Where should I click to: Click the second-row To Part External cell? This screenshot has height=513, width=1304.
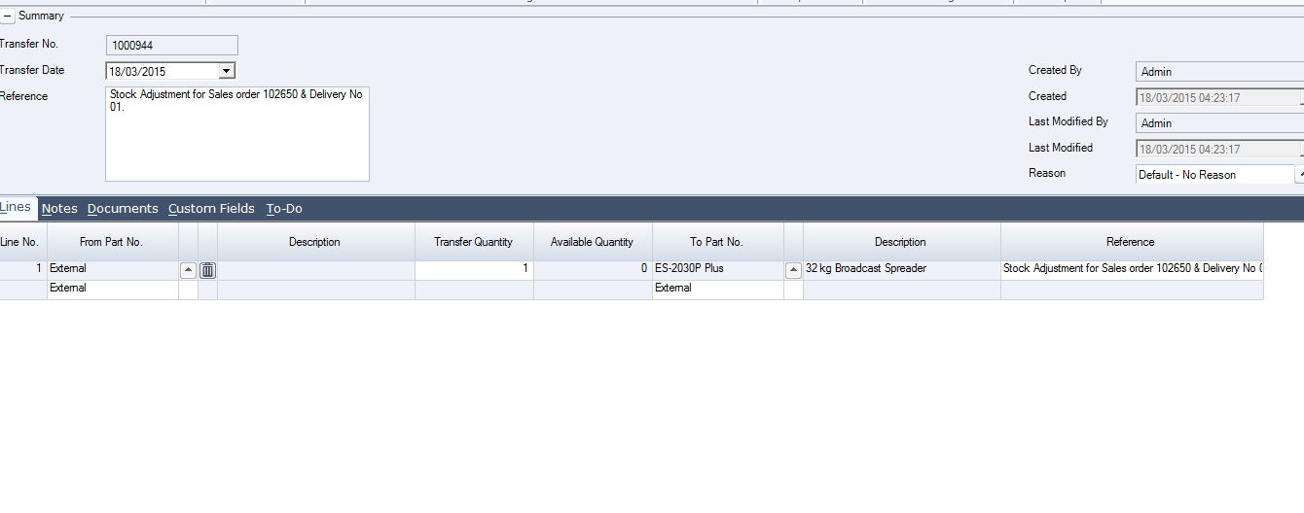pyautogui.click(x=717, y=289)
